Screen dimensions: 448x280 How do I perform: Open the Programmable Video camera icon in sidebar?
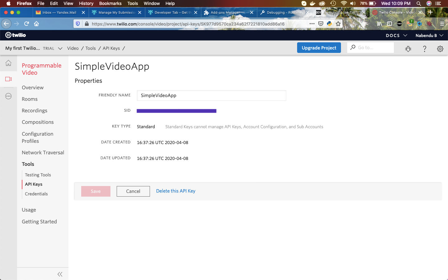(8, 79)
